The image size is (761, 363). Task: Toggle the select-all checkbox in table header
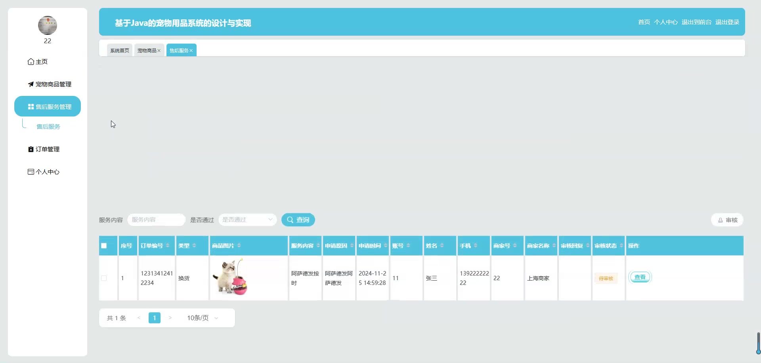tap(104, 246)
